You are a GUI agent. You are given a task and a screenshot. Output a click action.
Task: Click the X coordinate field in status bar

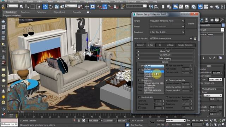93,121
